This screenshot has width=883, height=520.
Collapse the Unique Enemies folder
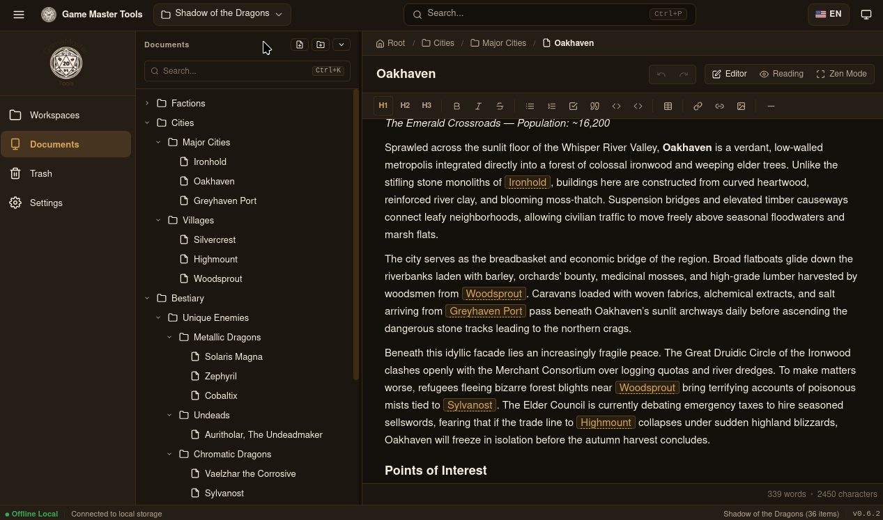point(158,317)
